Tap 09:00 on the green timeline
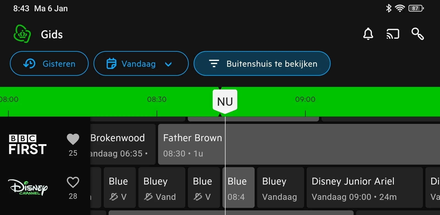 (305, 99)
